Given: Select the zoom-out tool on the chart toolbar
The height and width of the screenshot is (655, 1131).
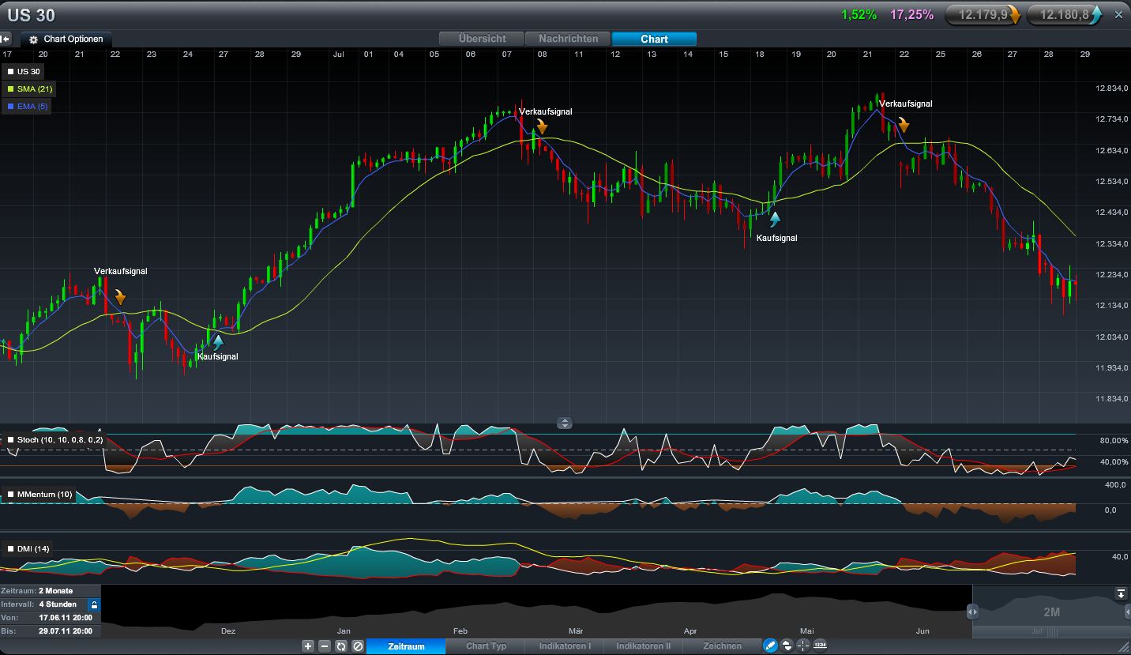Looking at the screenshot, I should (324, 646).
